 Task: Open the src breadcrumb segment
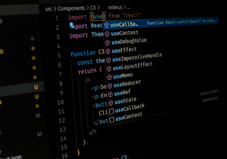coord(48,9)
